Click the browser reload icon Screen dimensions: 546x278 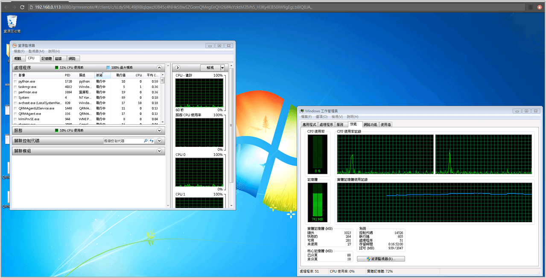pos(22,7)
